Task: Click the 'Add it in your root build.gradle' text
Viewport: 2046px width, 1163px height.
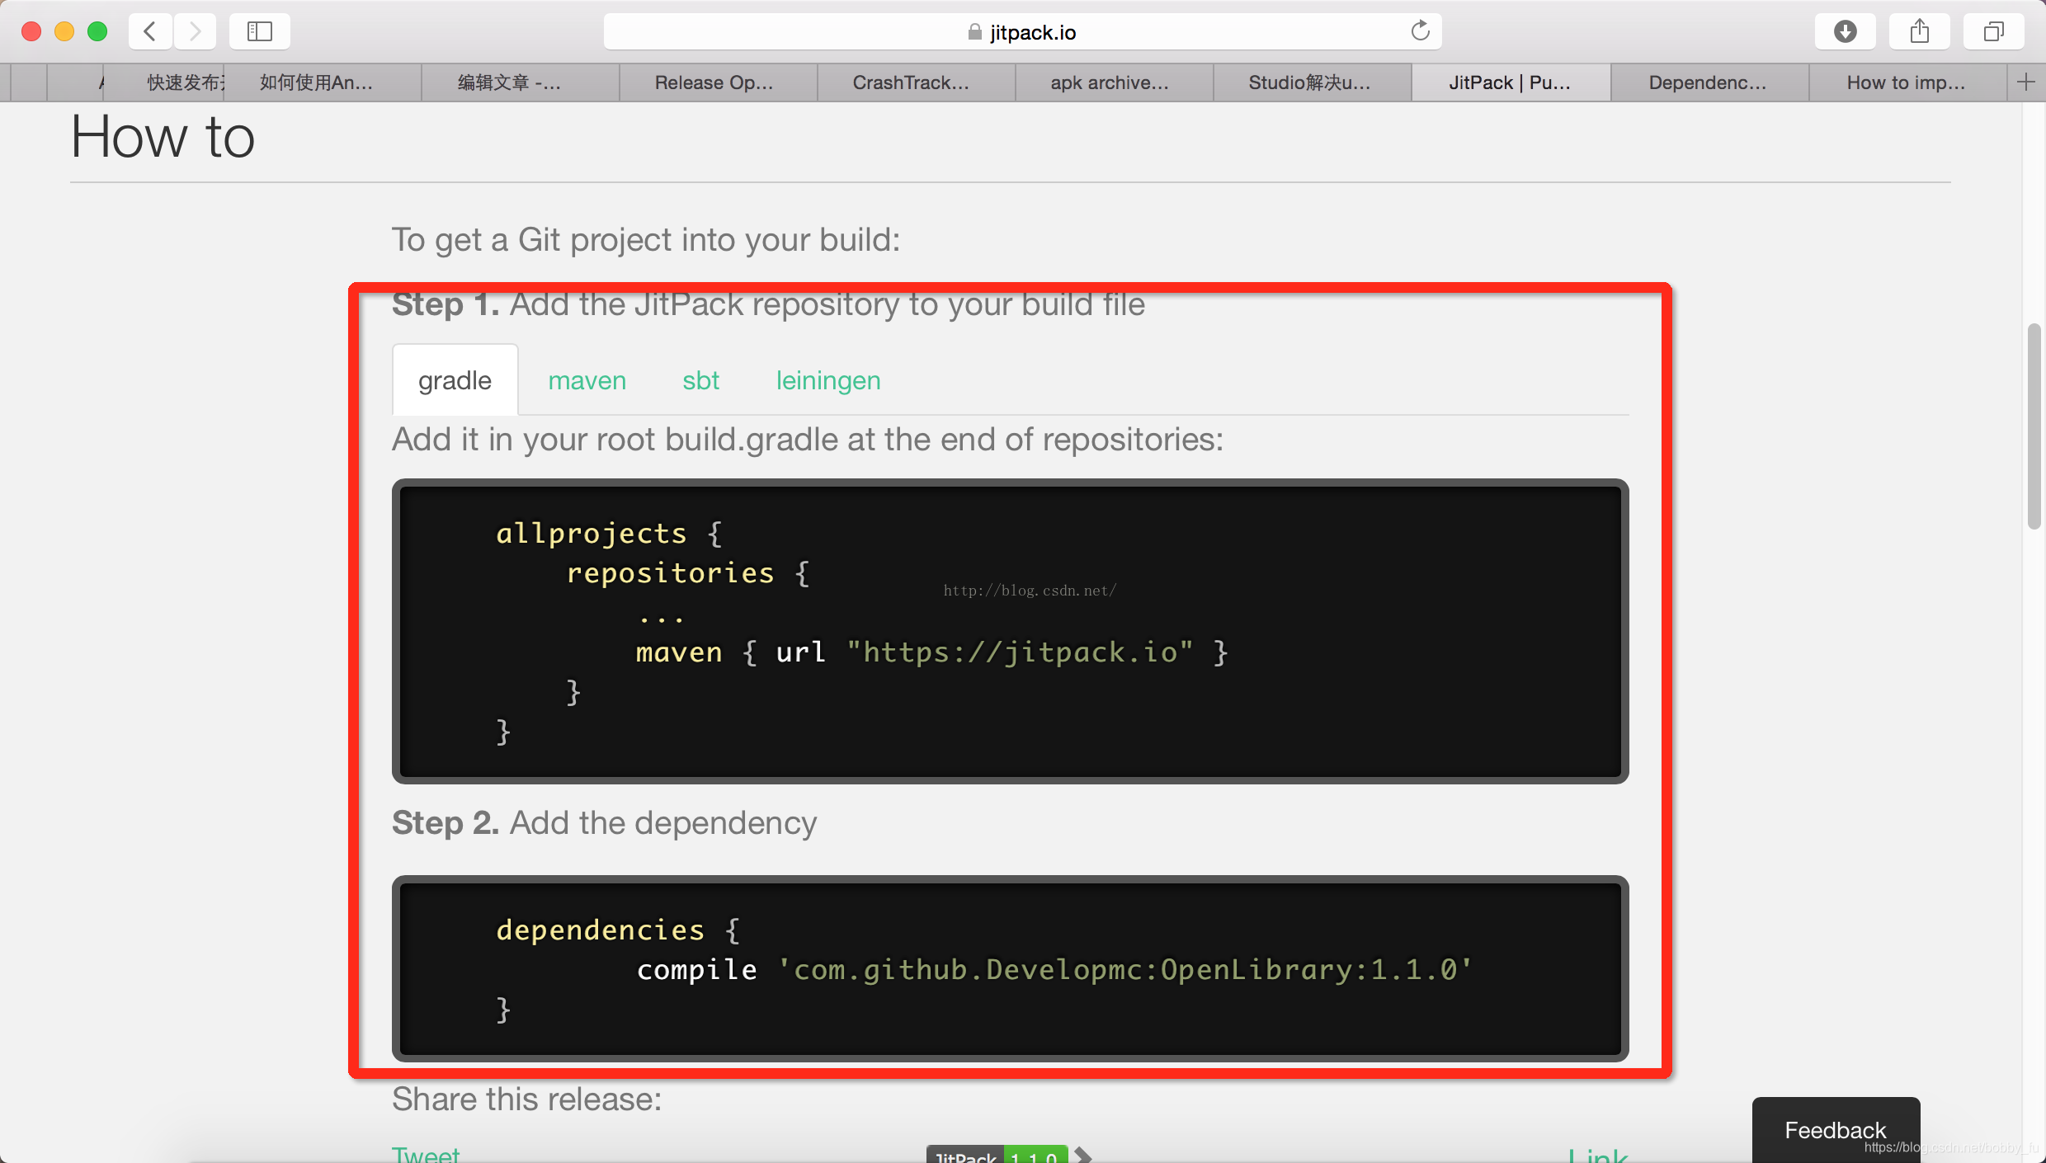Action: (808, 440)
